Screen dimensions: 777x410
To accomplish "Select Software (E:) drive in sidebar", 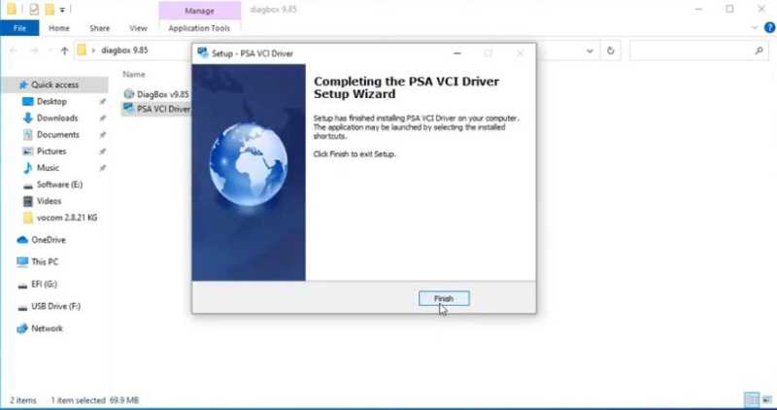I will click(x=59, y=185).
